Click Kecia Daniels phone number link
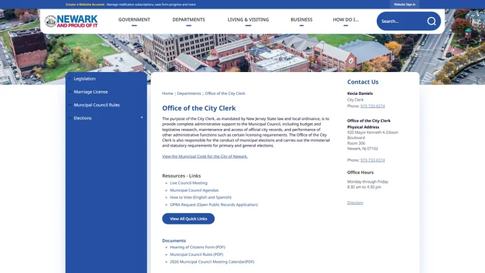 click(x=373, y=106)
